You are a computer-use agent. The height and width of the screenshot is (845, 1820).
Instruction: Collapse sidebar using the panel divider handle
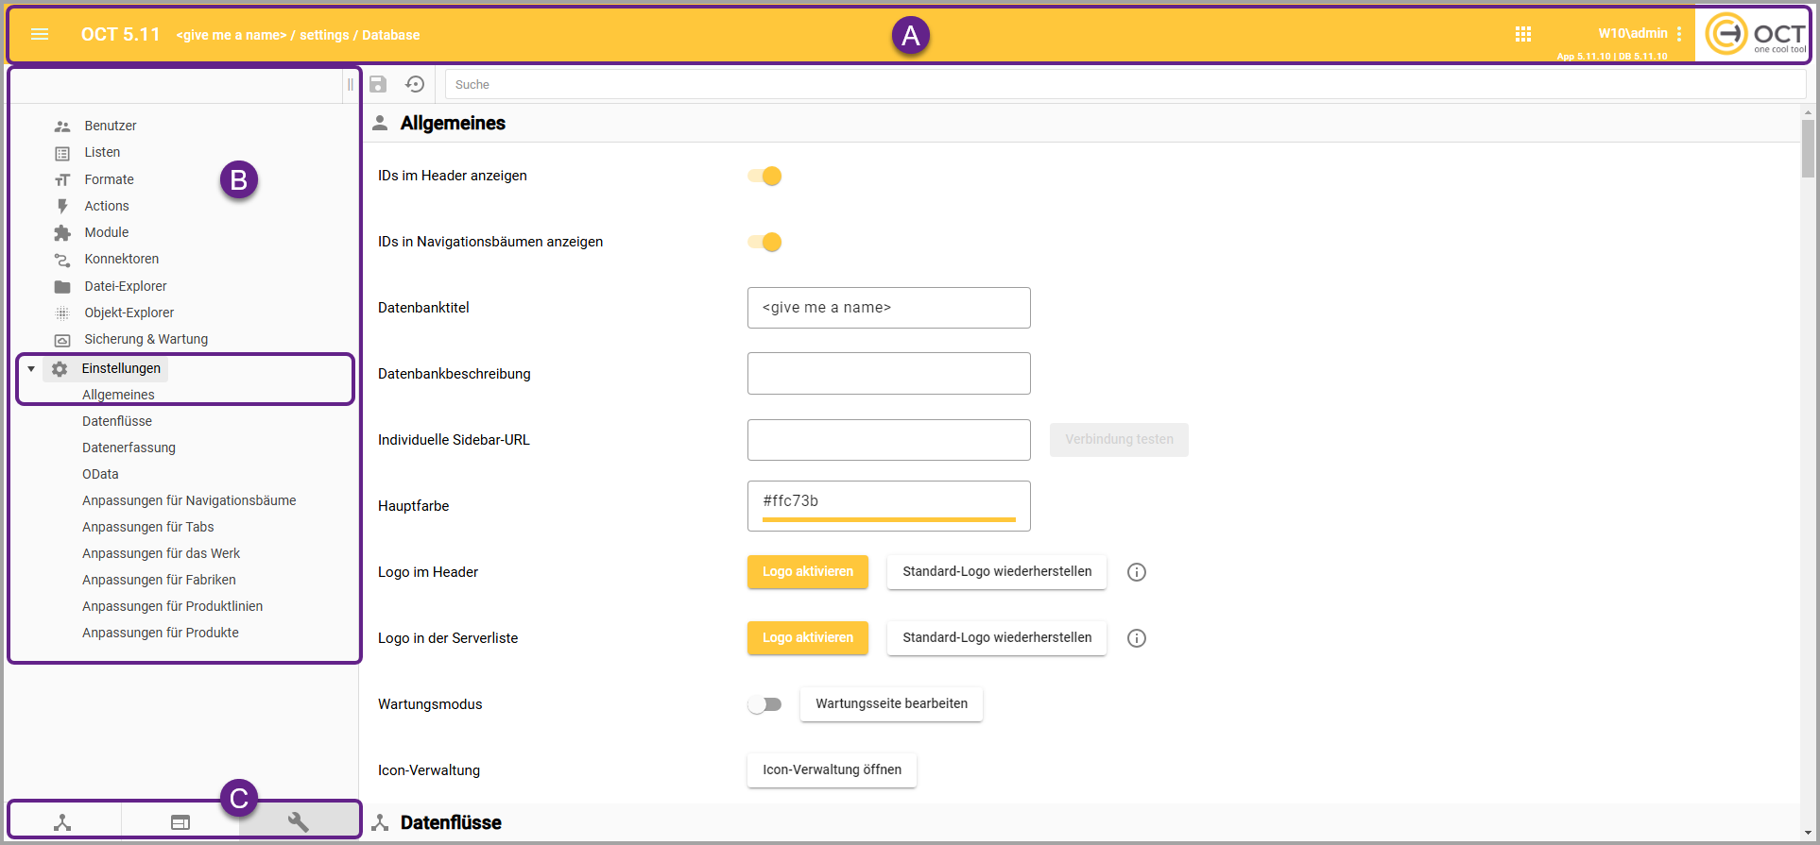[x=350, y=85]
